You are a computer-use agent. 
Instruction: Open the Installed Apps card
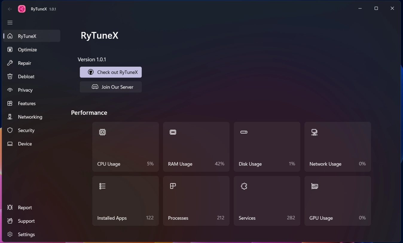[x=126, y=201]
